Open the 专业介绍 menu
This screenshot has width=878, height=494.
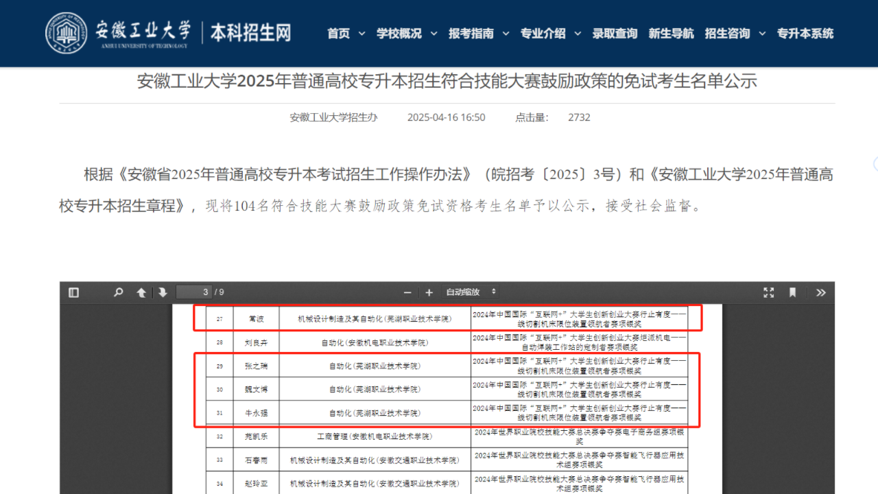click(550, 33)
